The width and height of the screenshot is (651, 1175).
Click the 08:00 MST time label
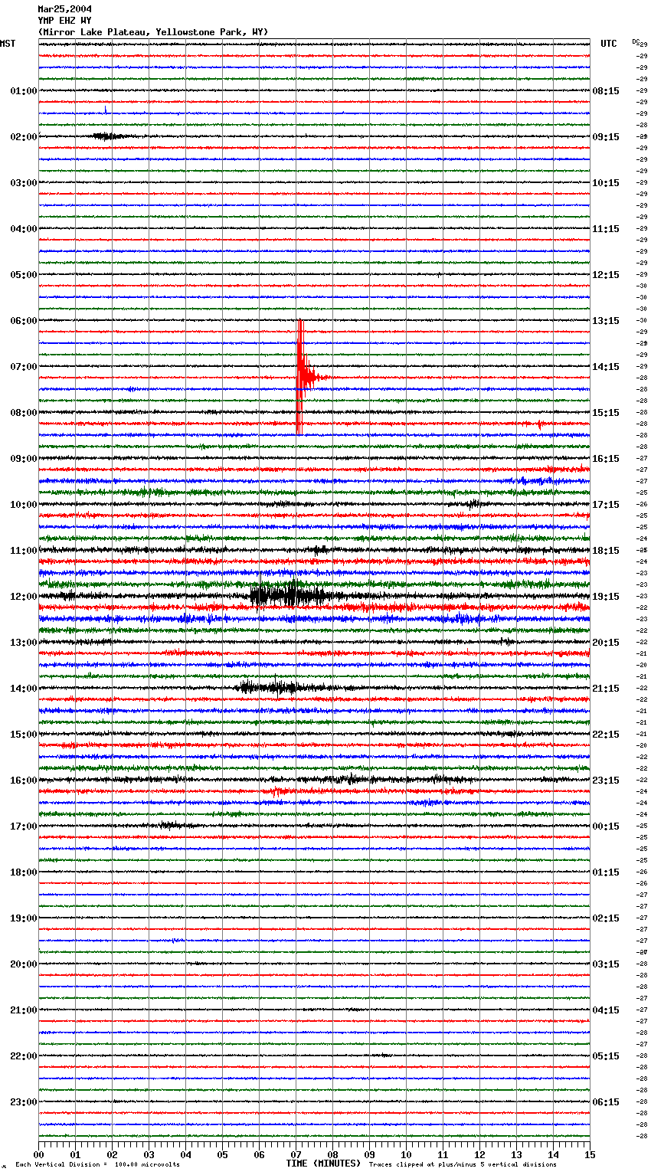coord(24,413)
